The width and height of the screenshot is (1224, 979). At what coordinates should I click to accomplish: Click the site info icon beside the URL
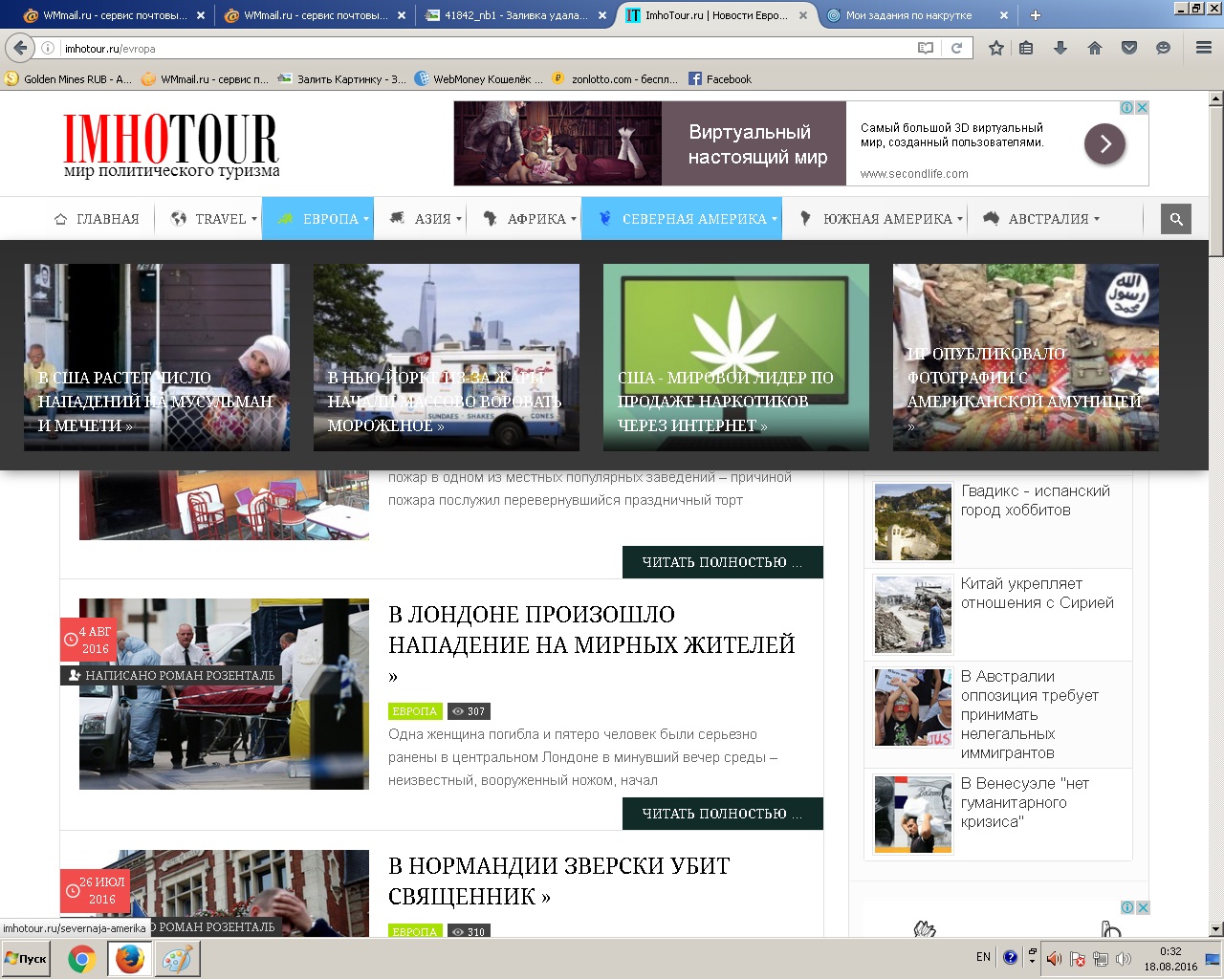(x=48, y=48)
